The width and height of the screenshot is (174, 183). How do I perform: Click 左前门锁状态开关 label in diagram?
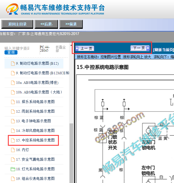113,140
